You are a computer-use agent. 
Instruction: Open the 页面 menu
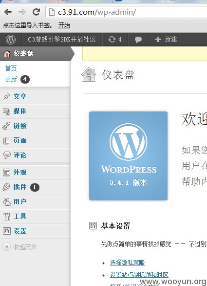click(x=35, y=141)
